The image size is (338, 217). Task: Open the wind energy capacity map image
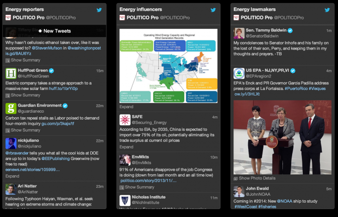(169, 66)
